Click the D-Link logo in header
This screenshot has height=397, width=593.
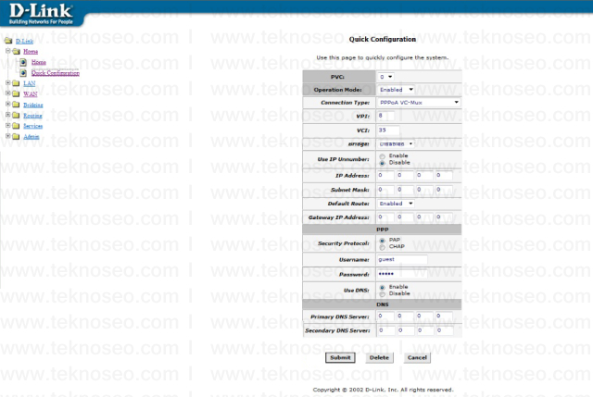tap(41, 14)
